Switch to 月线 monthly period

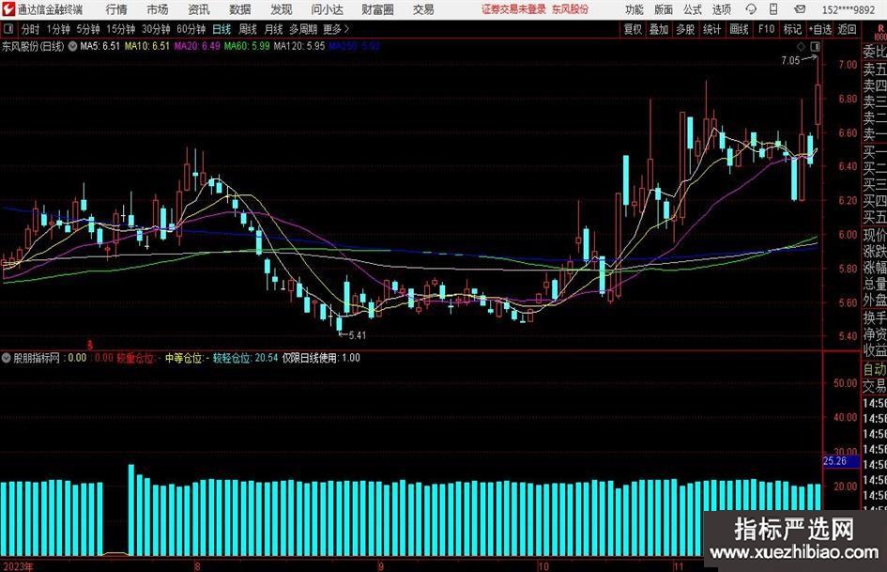coord(273,29)
